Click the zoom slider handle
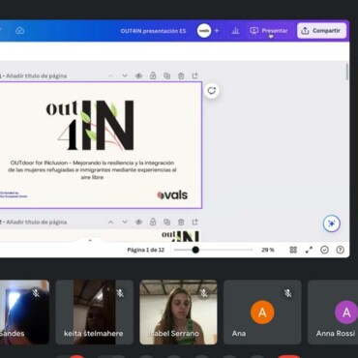The height and width of the screenshot is (358, 358). (195, 250)
